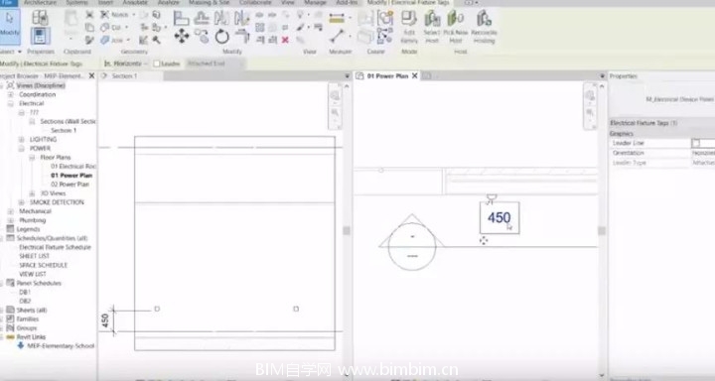Screen dimensions: 715x381
Task: Select the Notch cope tool
Action: pyautogui.click(x=117, y=15)
